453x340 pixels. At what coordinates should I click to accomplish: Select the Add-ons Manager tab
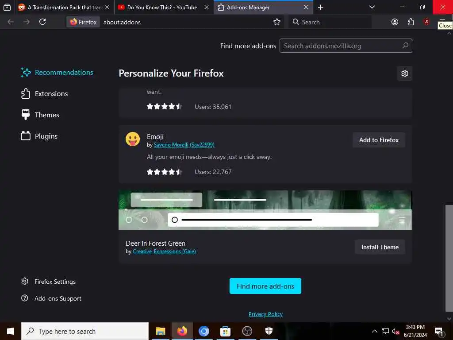[x=264, y=7]
